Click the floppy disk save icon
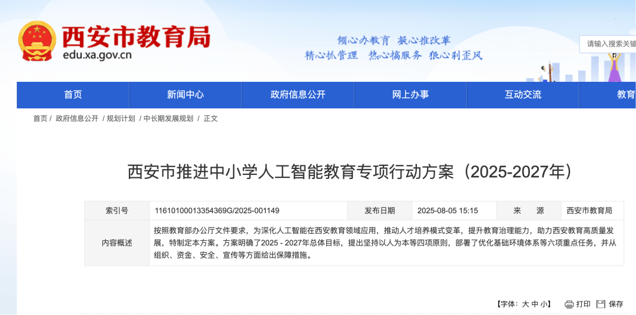 601,304
